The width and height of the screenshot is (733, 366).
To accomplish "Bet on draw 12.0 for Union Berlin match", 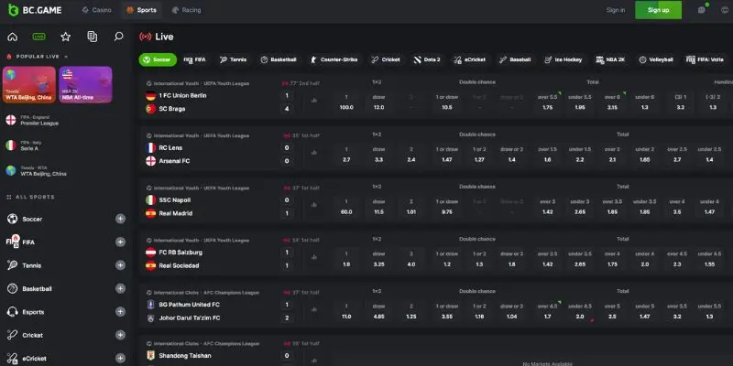I will 378,102.
